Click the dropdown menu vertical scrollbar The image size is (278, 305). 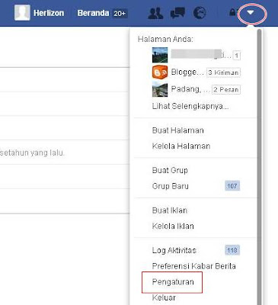pos(259,167)
